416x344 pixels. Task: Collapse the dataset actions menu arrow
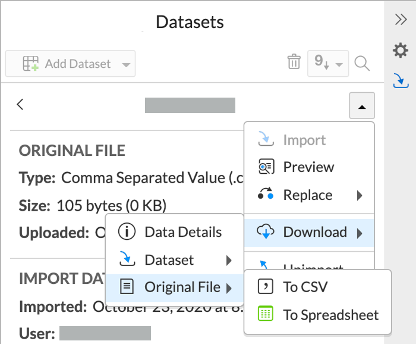362,105
